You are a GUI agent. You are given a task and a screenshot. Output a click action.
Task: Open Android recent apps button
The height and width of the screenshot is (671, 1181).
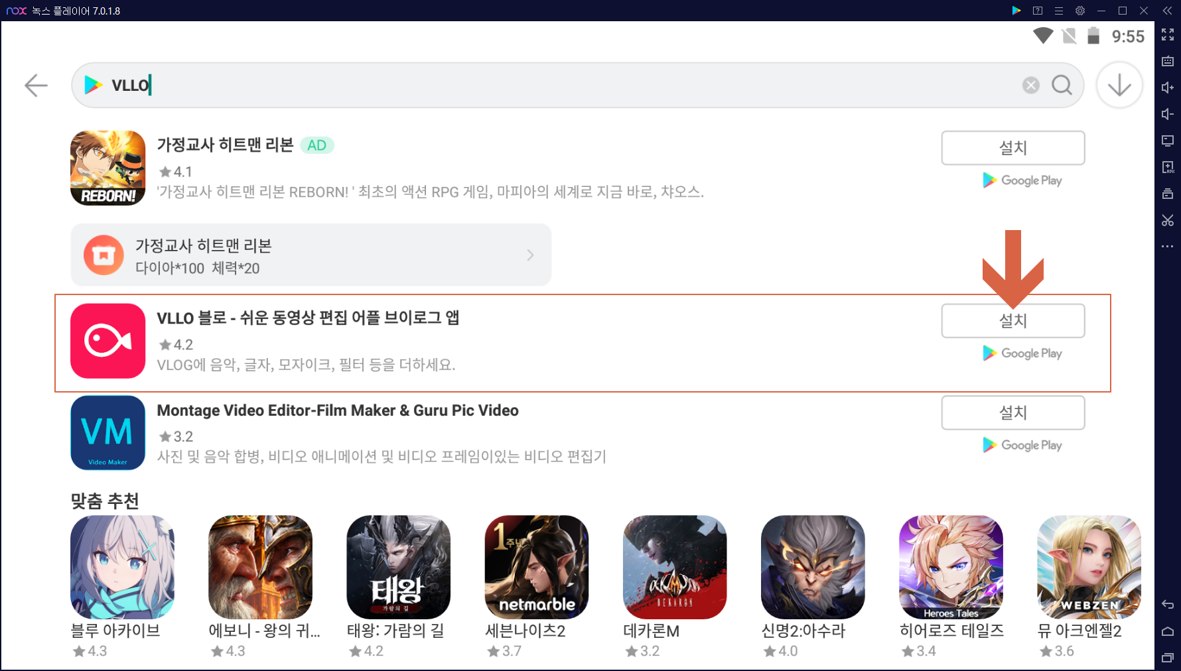point(1168,658)
